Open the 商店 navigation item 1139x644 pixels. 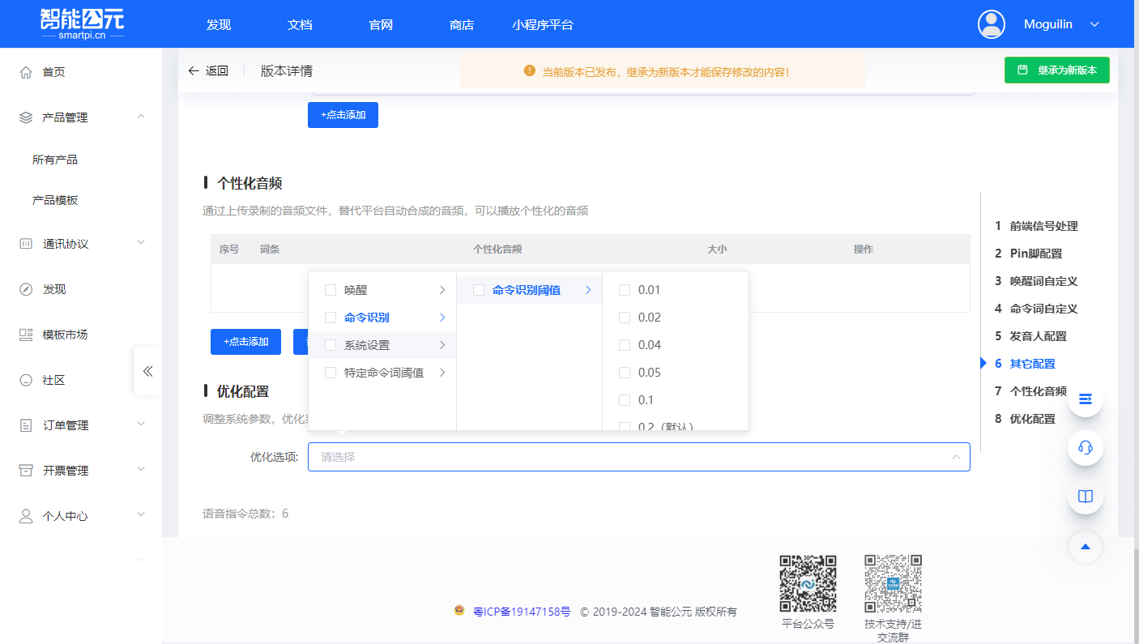pyautogui.click(x=461, y=24)
